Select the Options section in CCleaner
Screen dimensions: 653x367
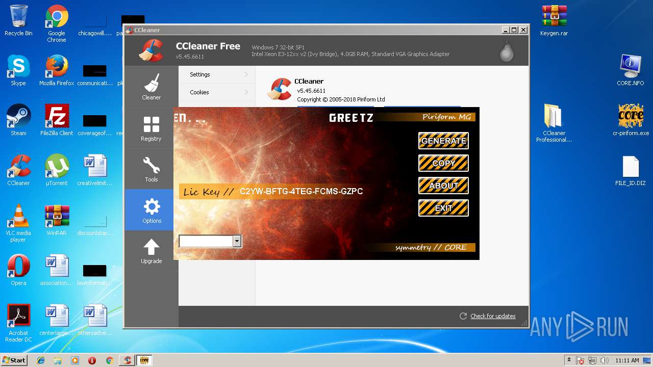(151, 210)
